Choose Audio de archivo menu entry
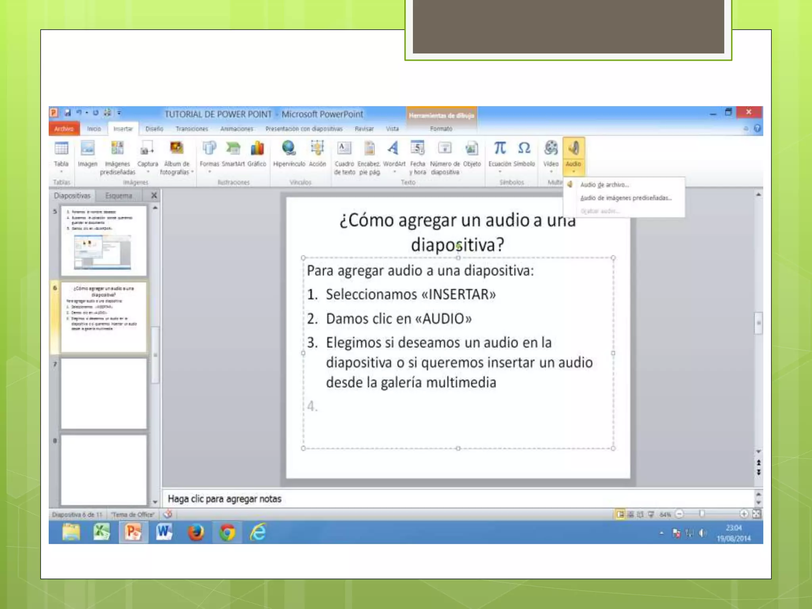 click(604, 185)
